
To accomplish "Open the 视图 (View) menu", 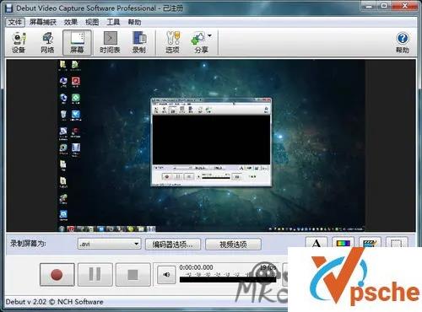I will [x=92, y=22].
